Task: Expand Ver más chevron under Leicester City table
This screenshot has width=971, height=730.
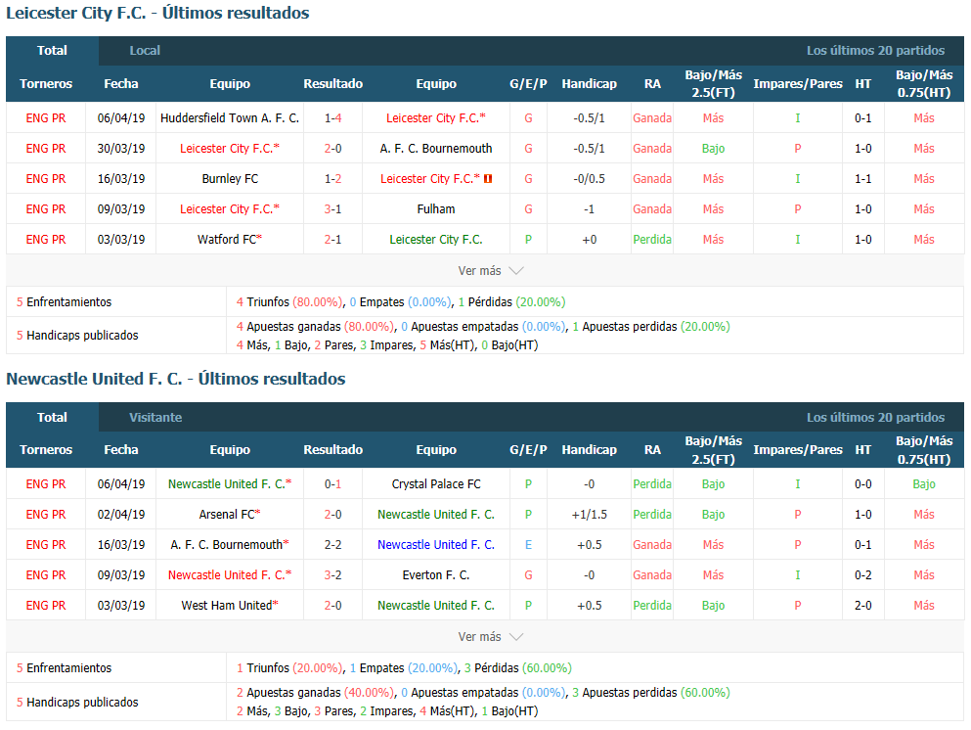Action: [x=516, y=271]
